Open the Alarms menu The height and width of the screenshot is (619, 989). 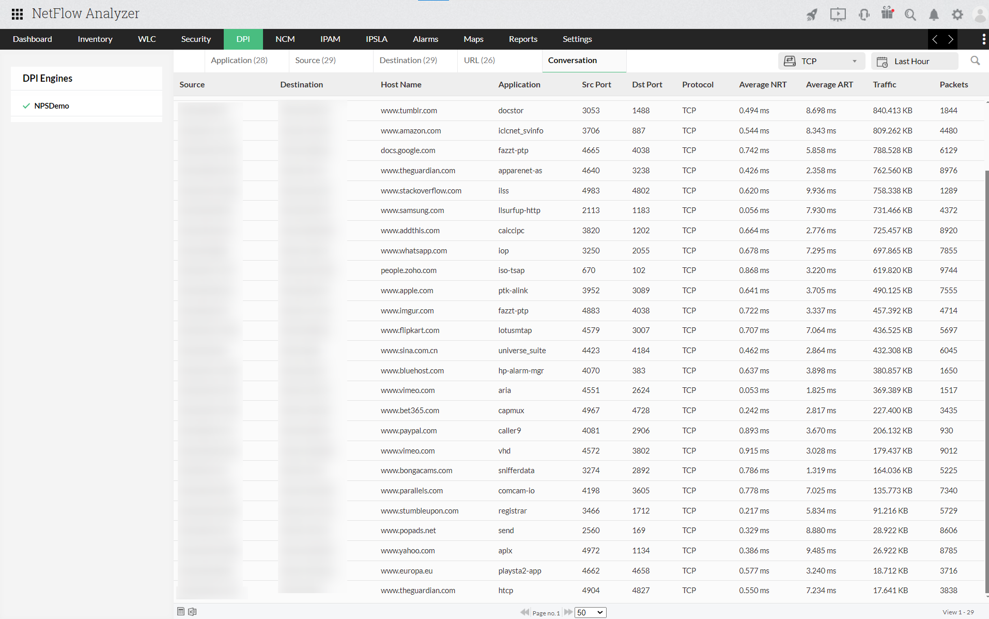pyautogui.click(x=425, y=39)
